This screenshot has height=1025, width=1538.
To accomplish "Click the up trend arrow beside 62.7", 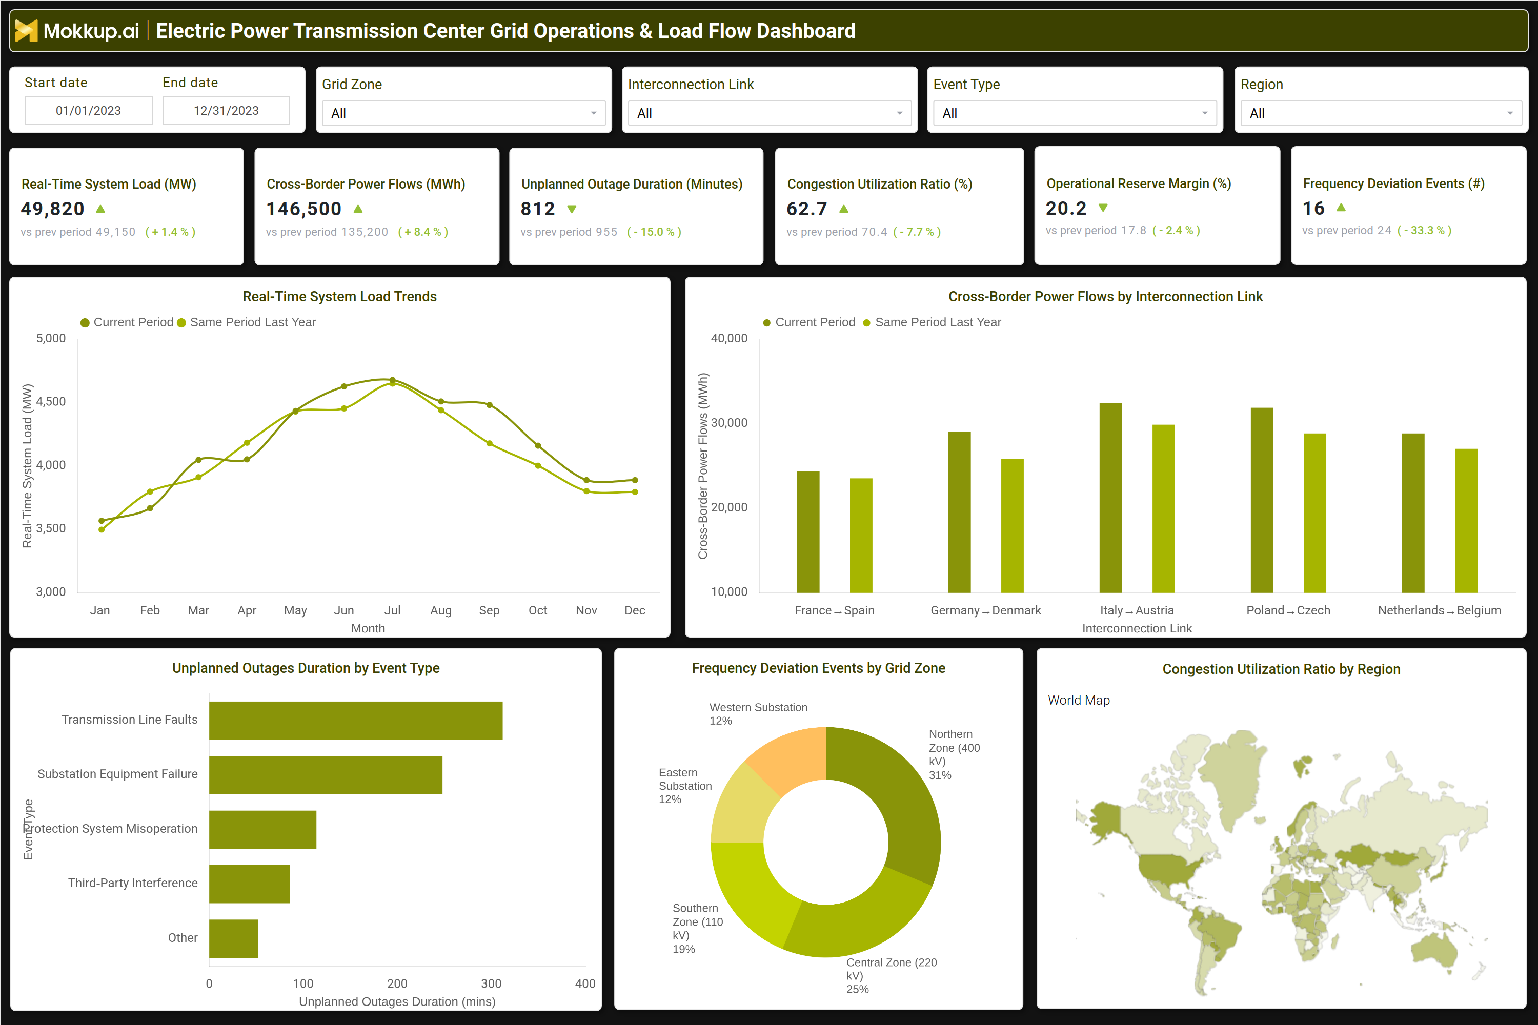I will click(843, 209).
